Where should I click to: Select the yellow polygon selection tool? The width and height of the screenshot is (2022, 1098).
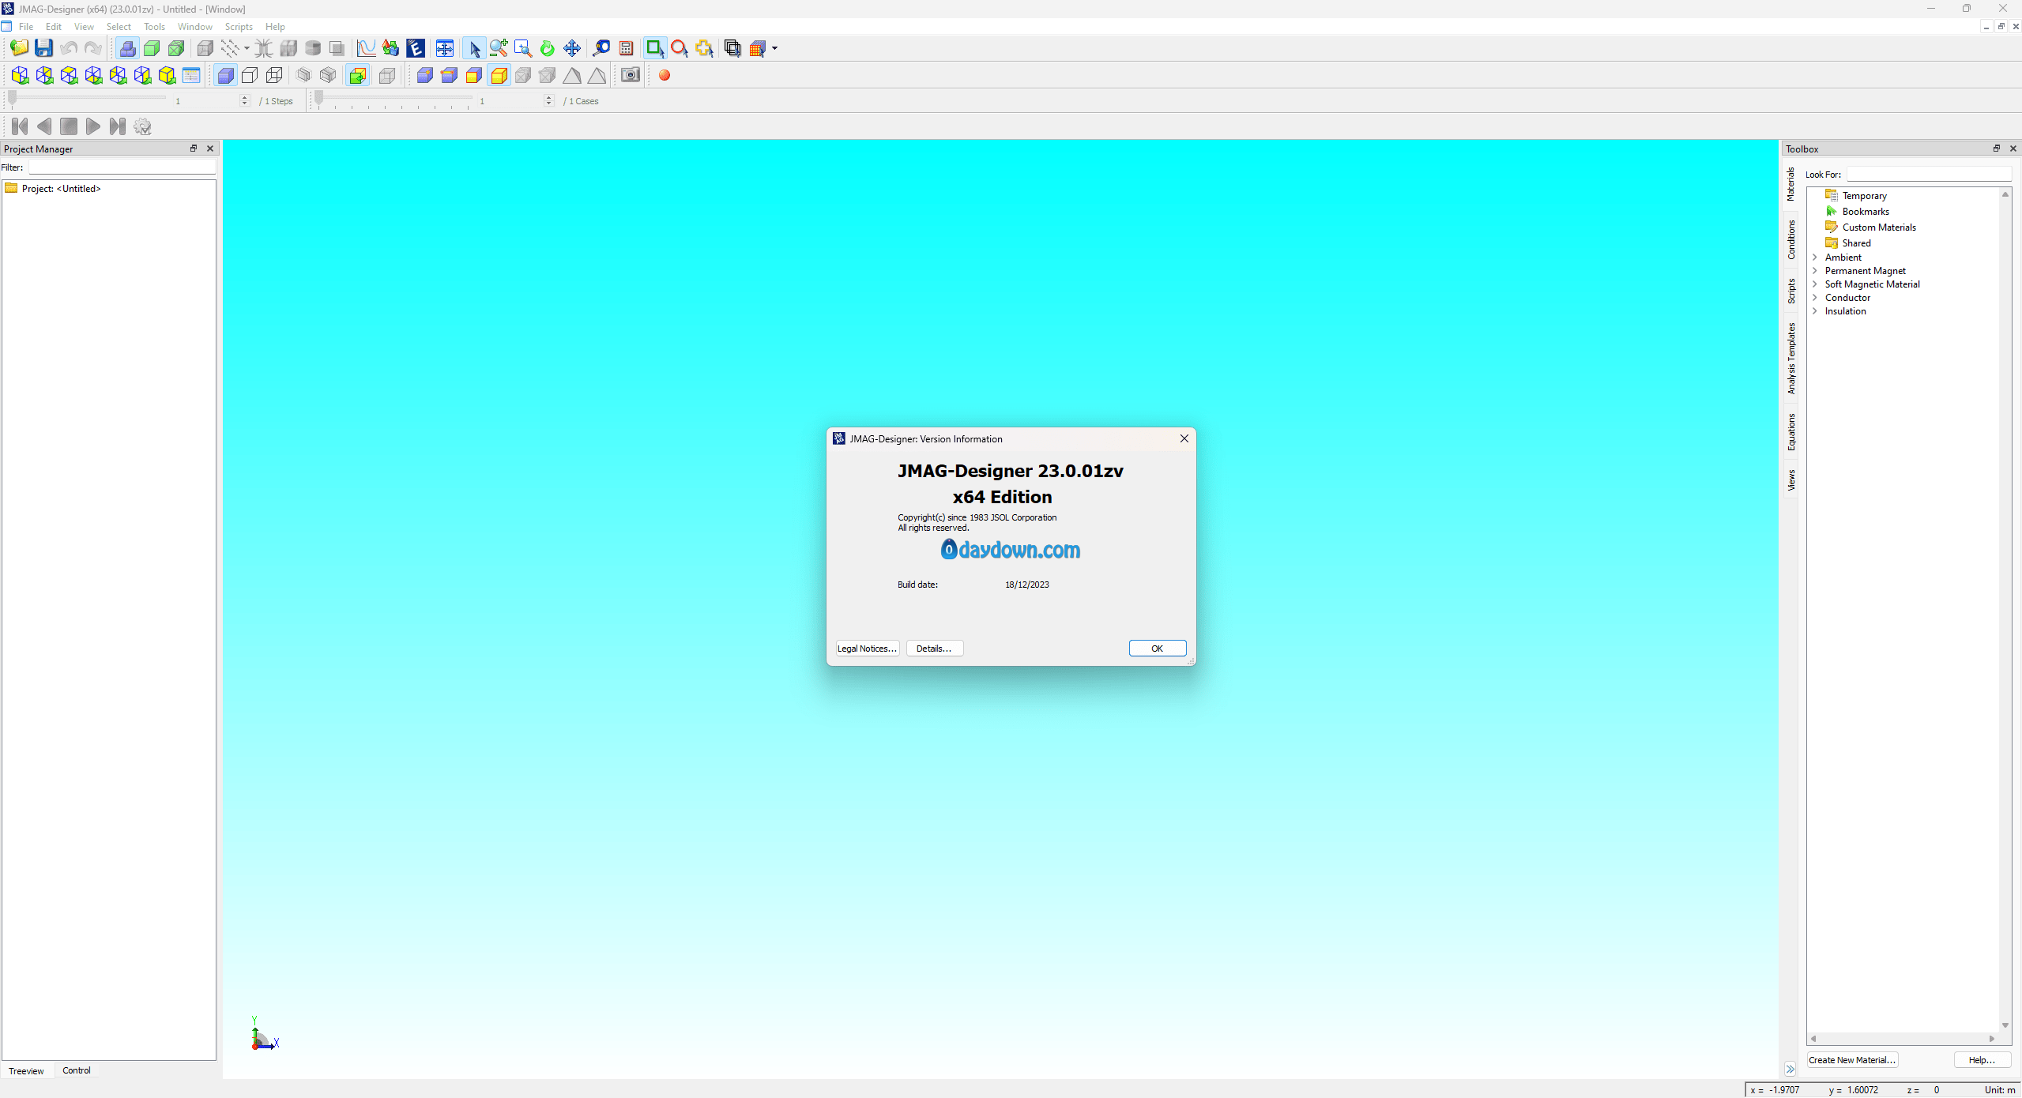[x=704, y=48]
